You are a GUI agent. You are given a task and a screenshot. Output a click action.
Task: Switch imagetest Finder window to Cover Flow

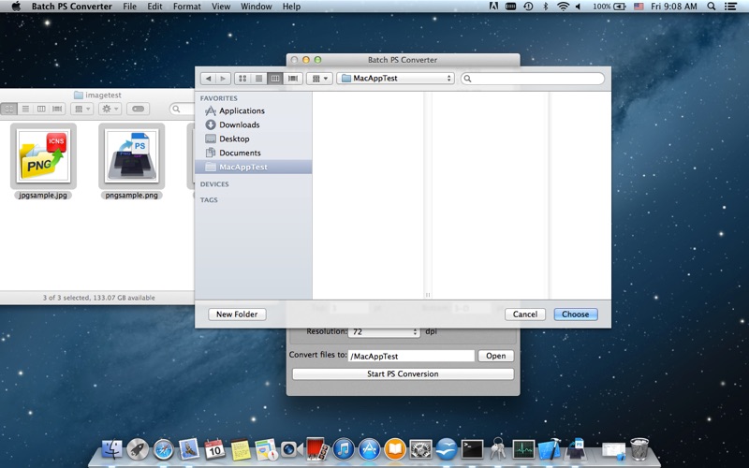click(x=57, y=109)
